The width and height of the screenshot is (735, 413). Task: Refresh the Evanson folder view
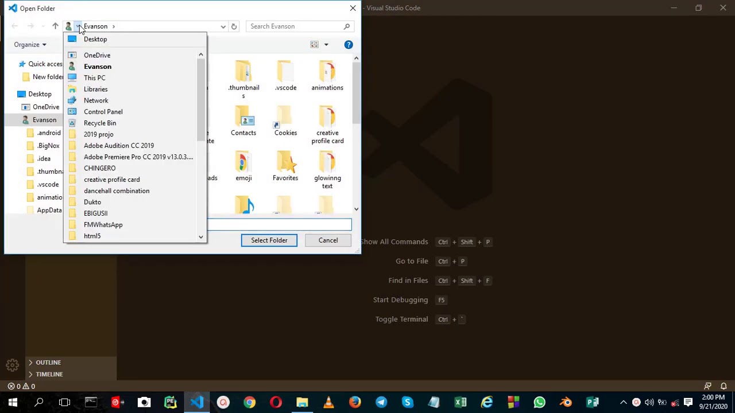tap(234, 26)
